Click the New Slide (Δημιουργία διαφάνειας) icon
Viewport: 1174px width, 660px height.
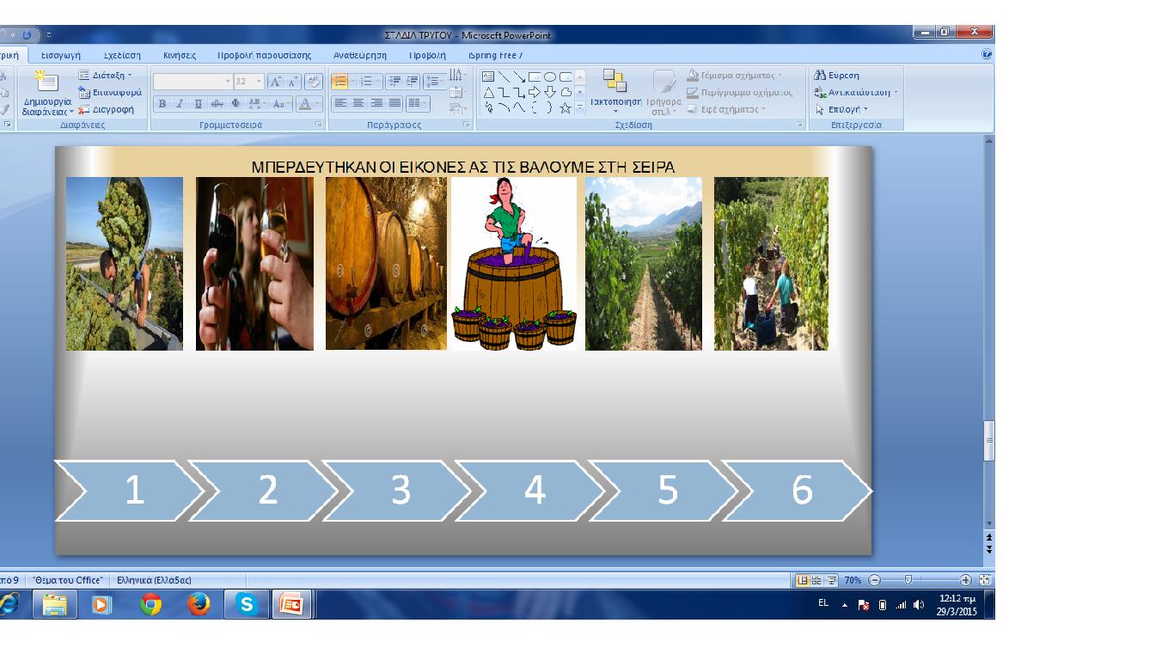(x=46, y=82)
